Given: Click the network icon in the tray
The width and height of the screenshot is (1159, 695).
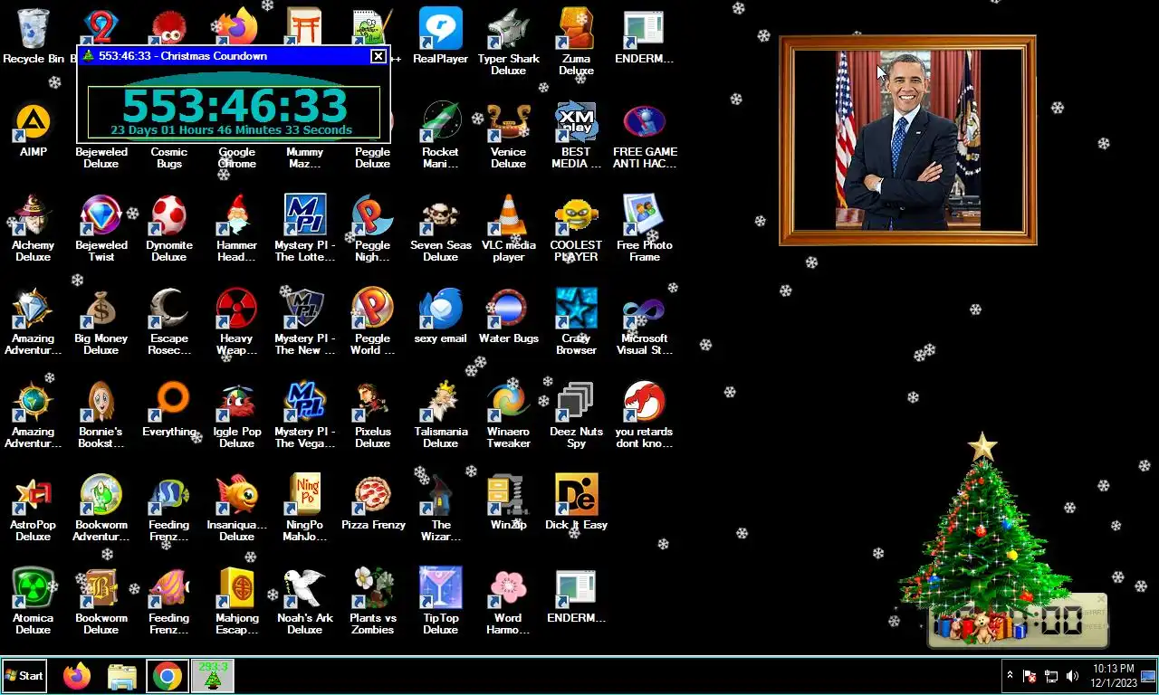Looking at the screenshot, I should (x=1051, y=676).
